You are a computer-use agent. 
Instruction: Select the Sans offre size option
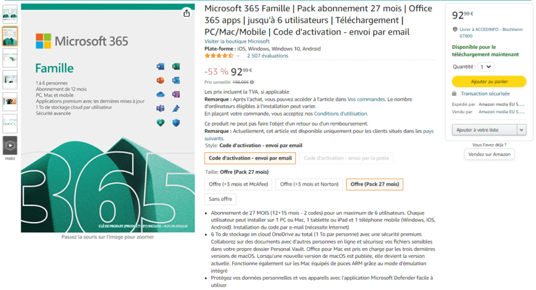(x=220, y=199)
